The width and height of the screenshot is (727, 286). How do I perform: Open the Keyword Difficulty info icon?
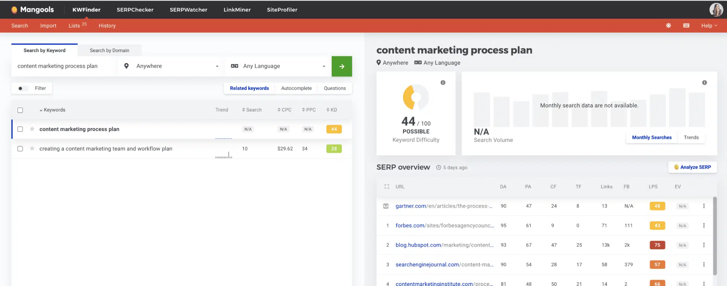[x=443, y=83]
